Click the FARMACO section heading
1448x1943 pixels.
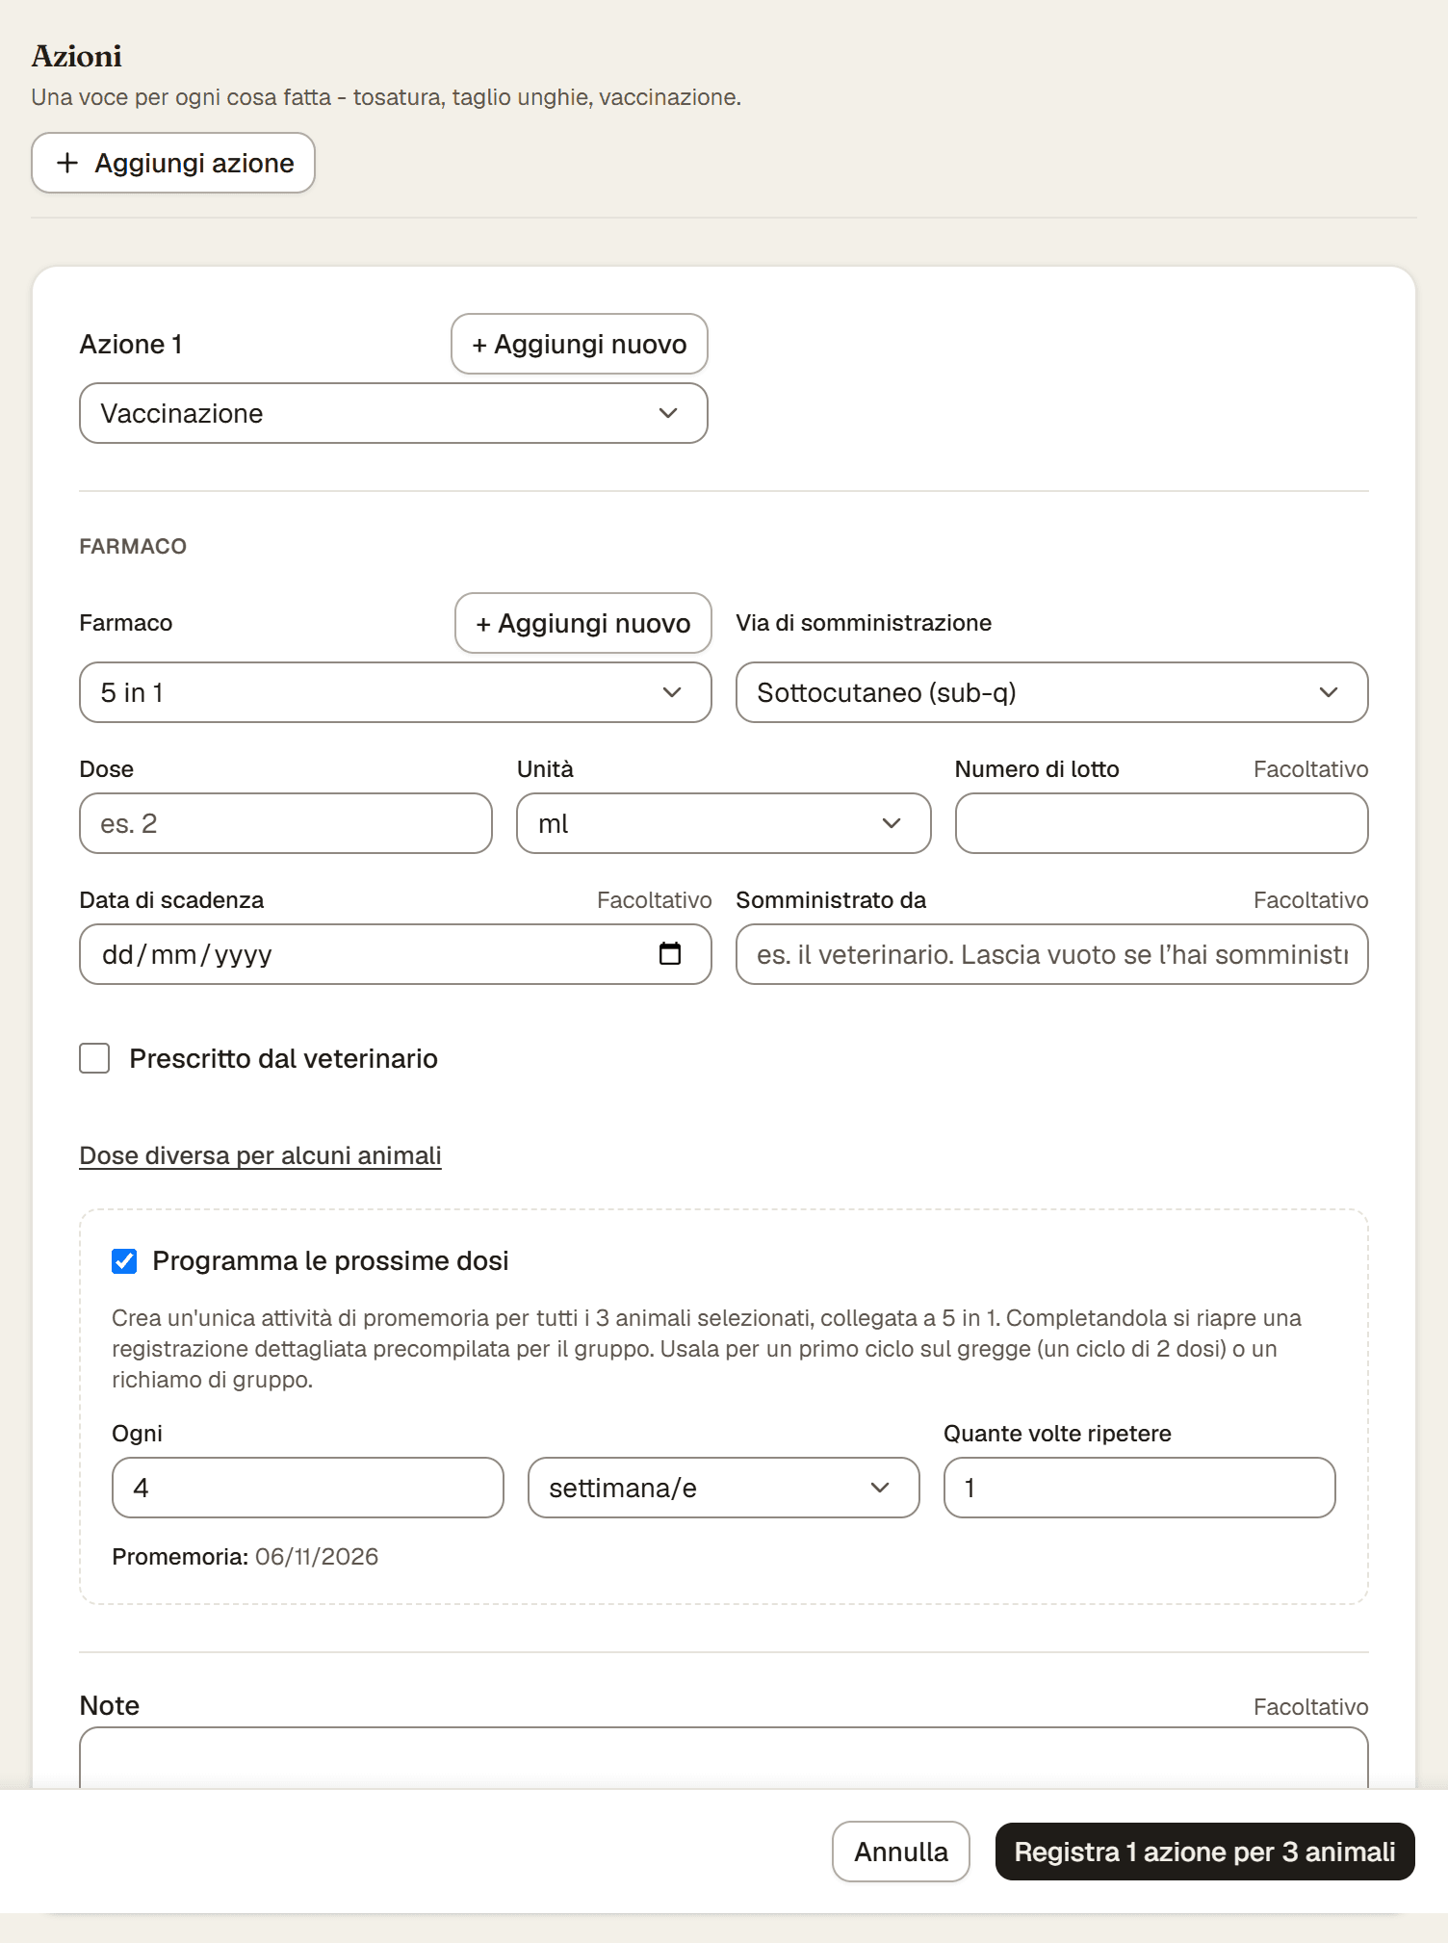(x=133, y=546)
